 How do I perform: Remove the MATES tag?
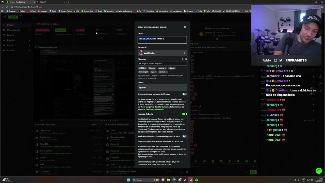[145, 68]
